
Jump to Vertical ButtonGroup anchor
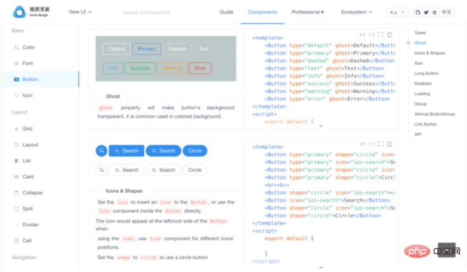435,114
